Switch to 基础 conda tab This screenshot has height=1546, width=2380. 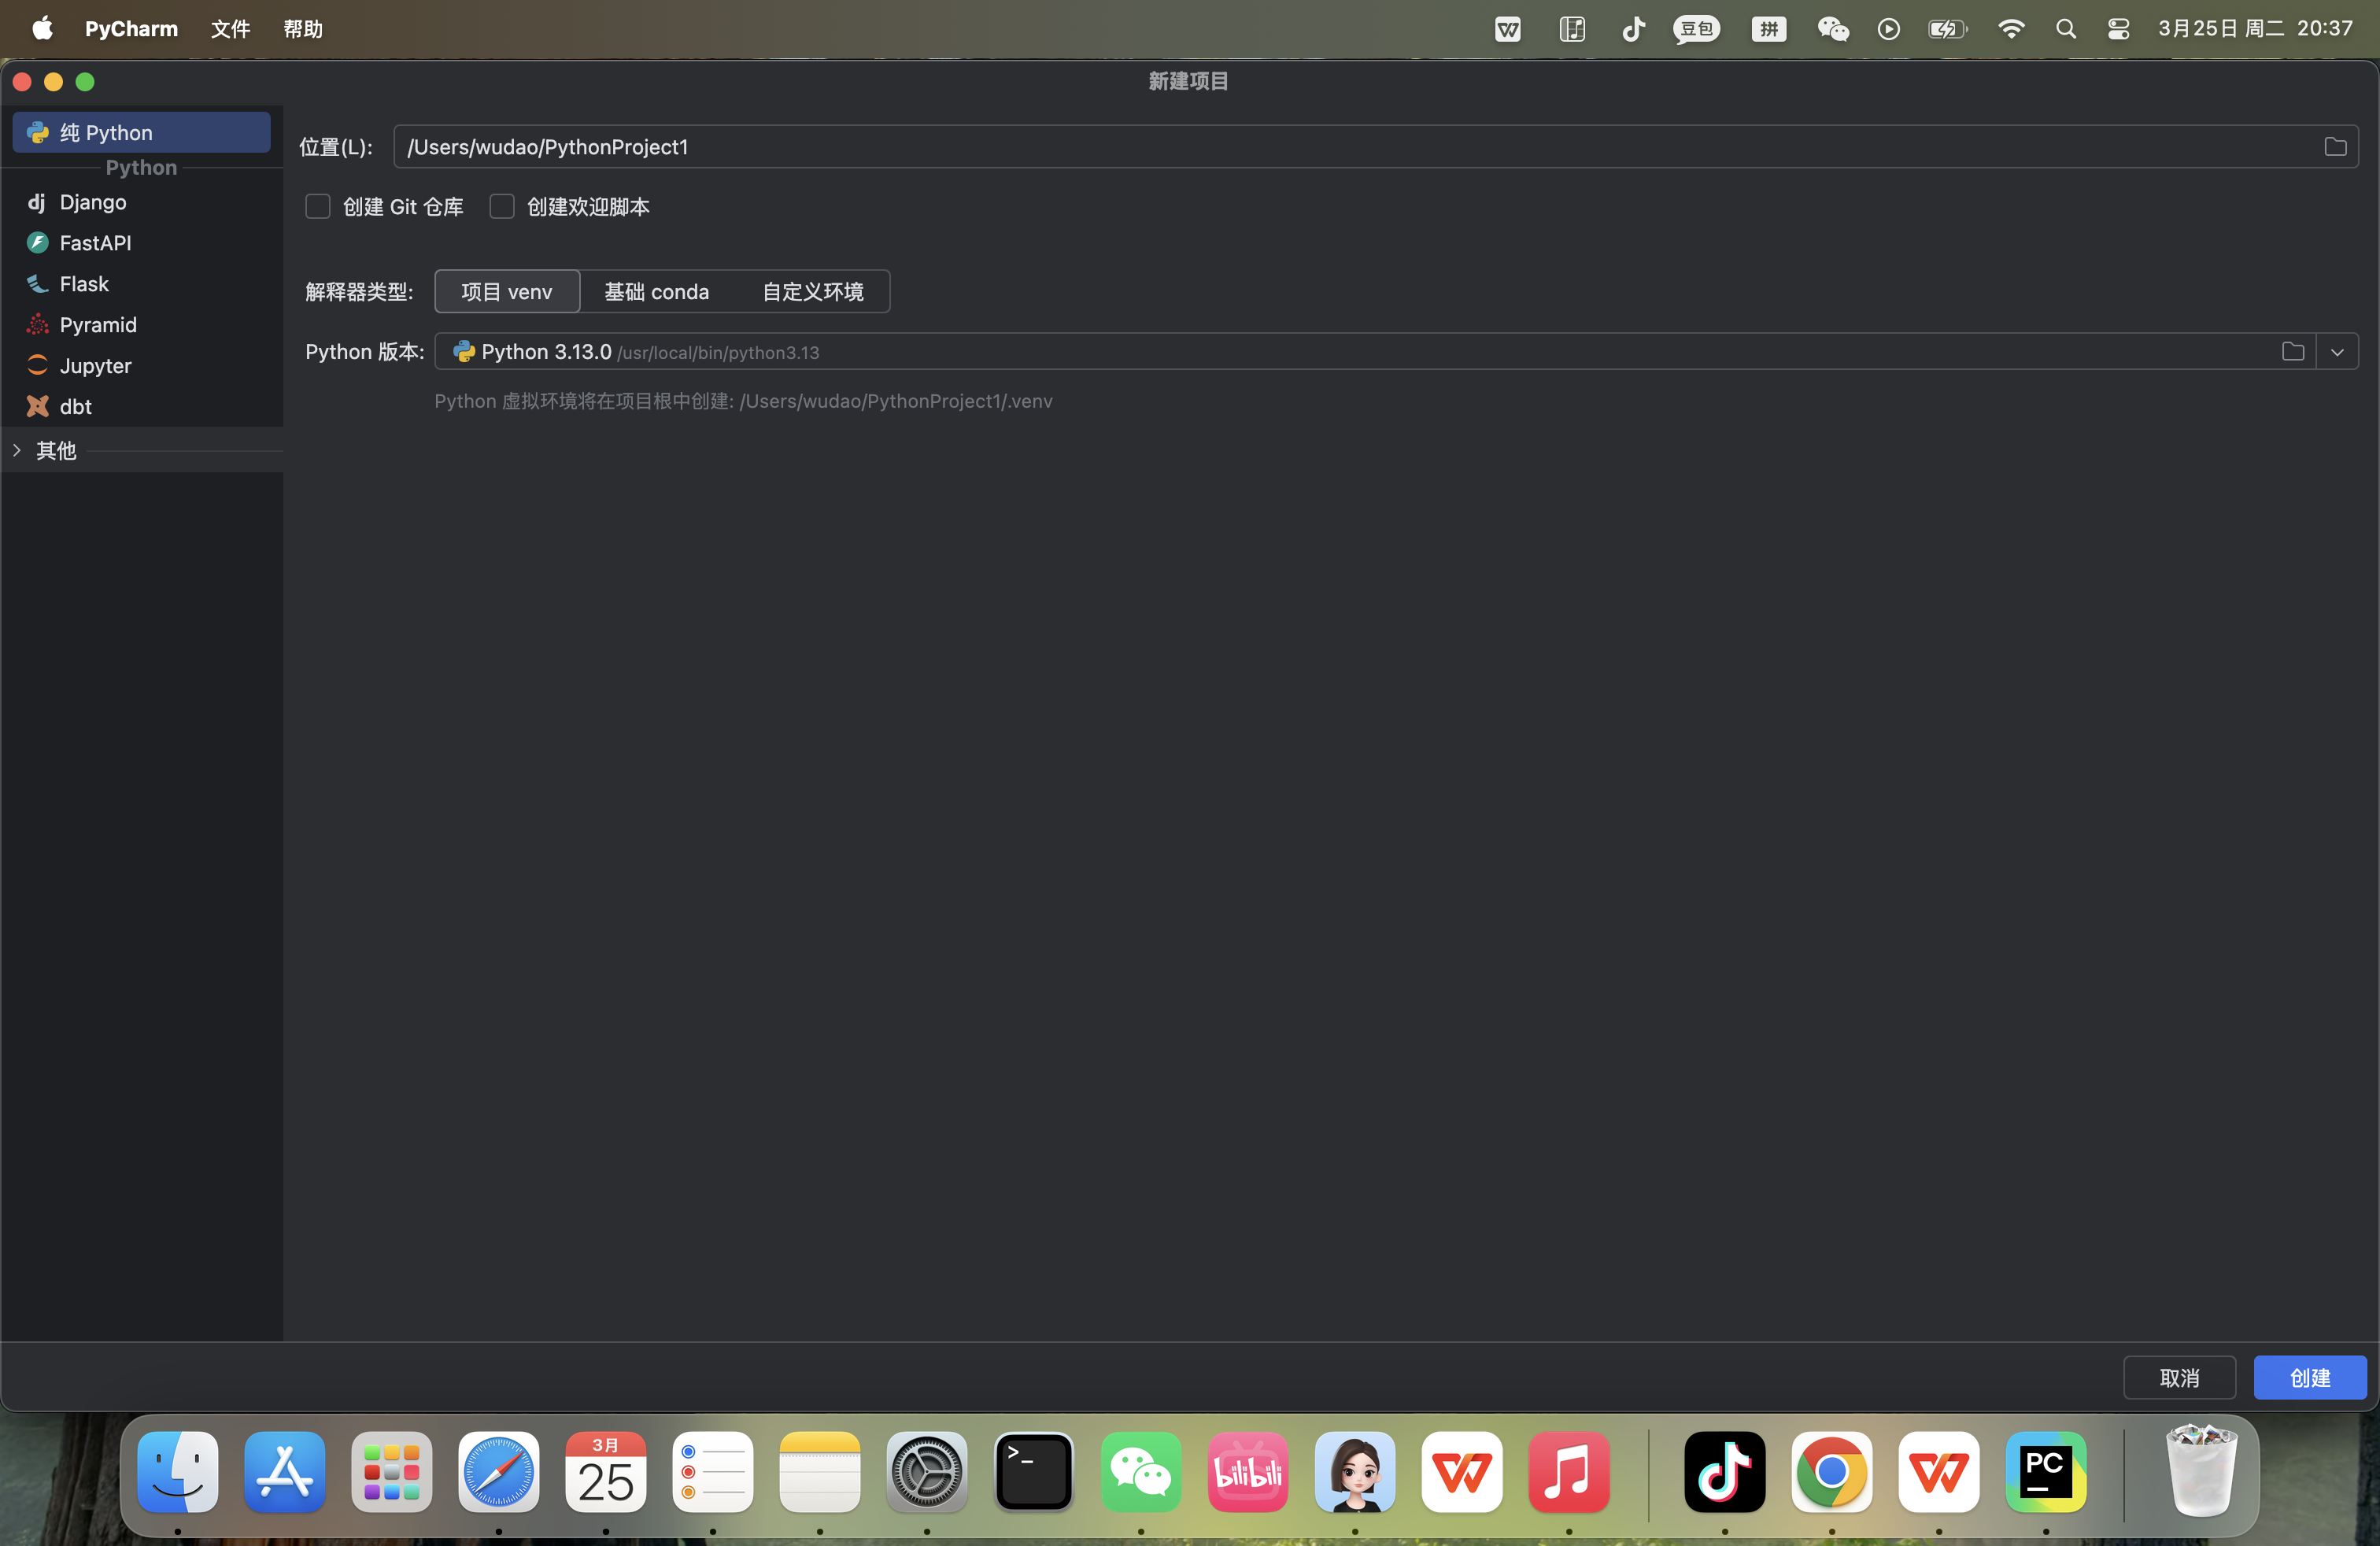pos(656,292)
